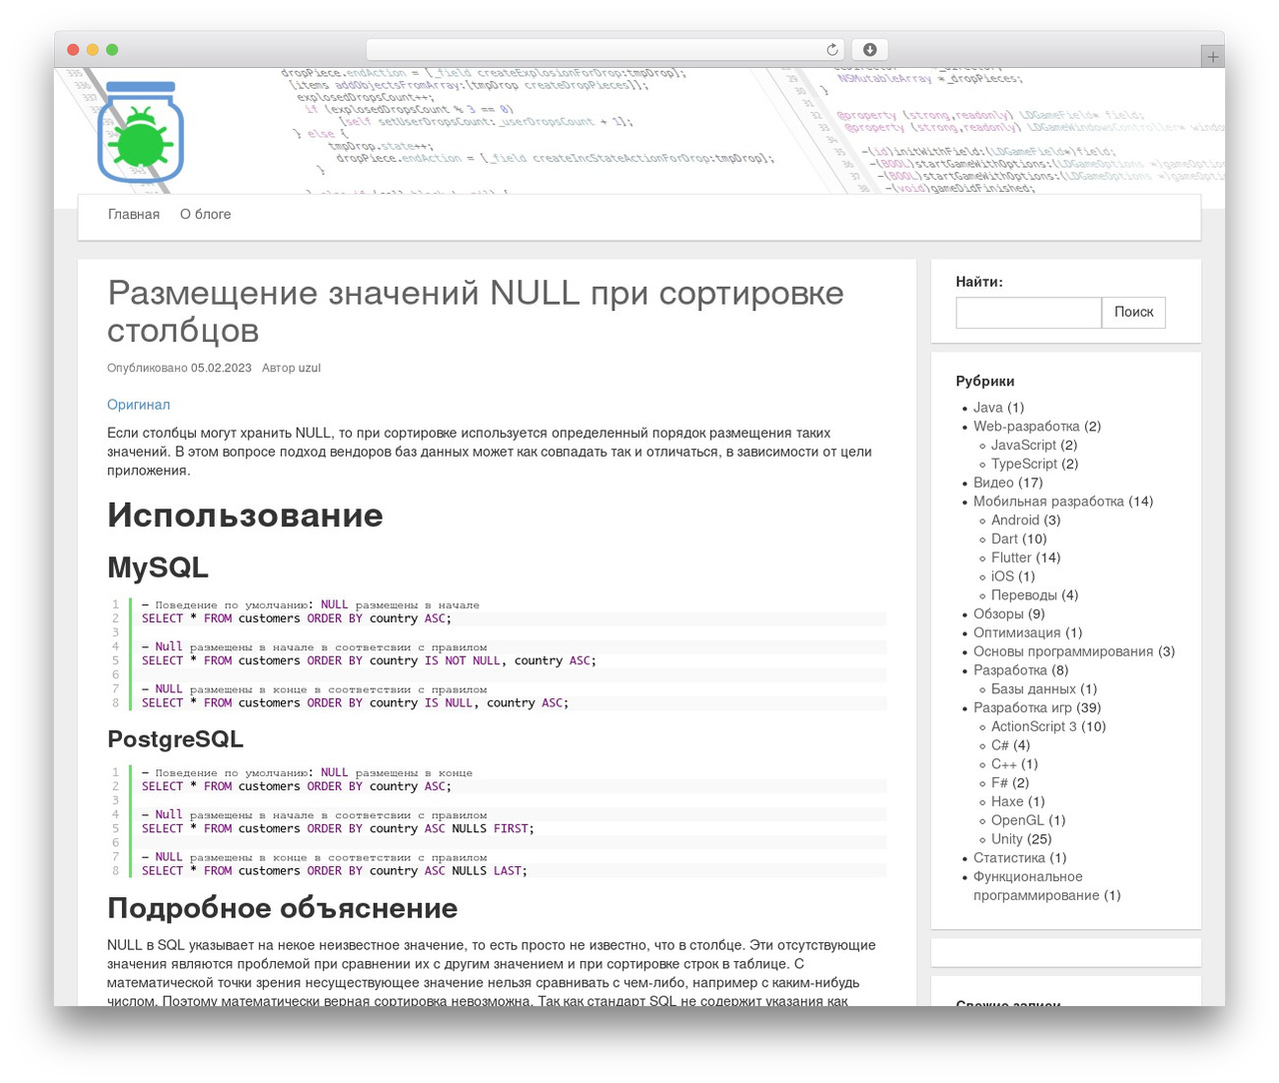Open the Переводы category
1279x1083 pixels.
tap(1024, 595)
